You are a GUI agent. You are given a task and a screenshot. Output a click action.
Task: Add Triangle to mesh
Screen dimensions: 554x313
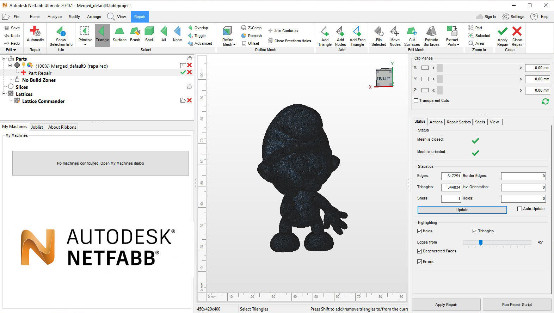pos(325,36)
